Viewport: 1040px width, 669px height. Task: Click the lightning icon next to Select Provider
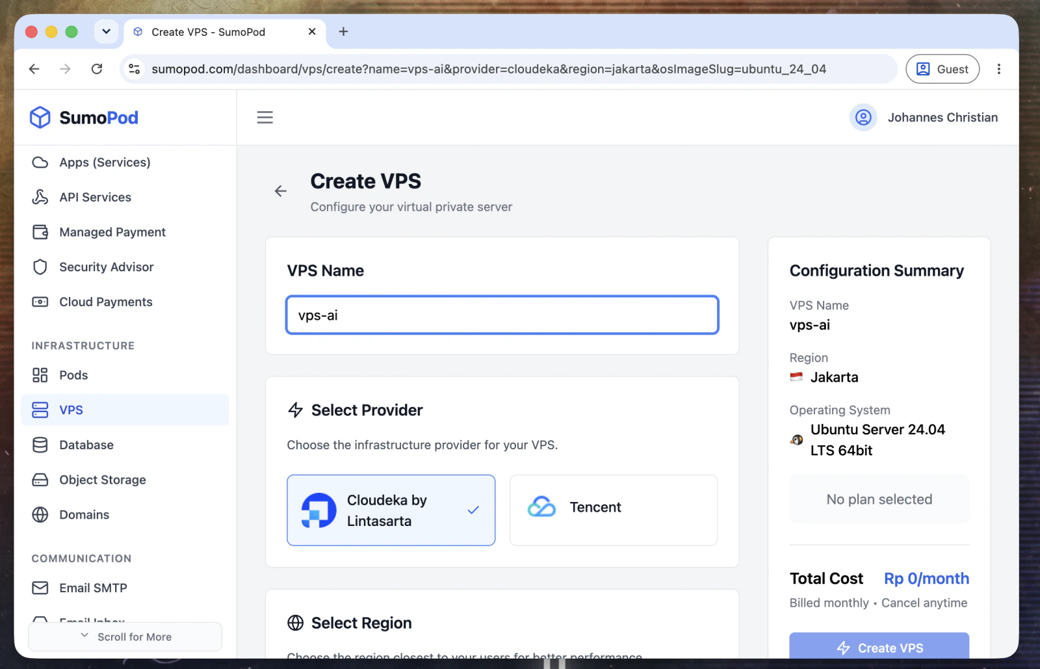[x=296, y=410]
